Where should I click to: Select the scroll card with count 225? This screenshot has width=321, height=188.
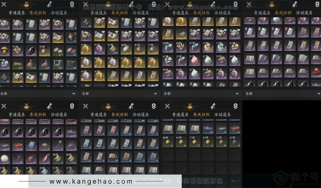263,32
